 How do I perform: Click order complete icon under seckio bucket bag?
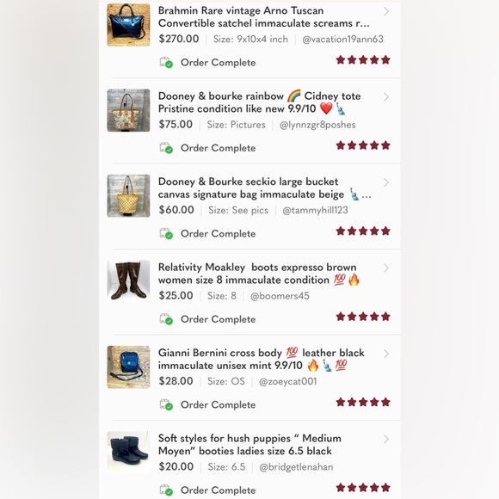(166, 234)
